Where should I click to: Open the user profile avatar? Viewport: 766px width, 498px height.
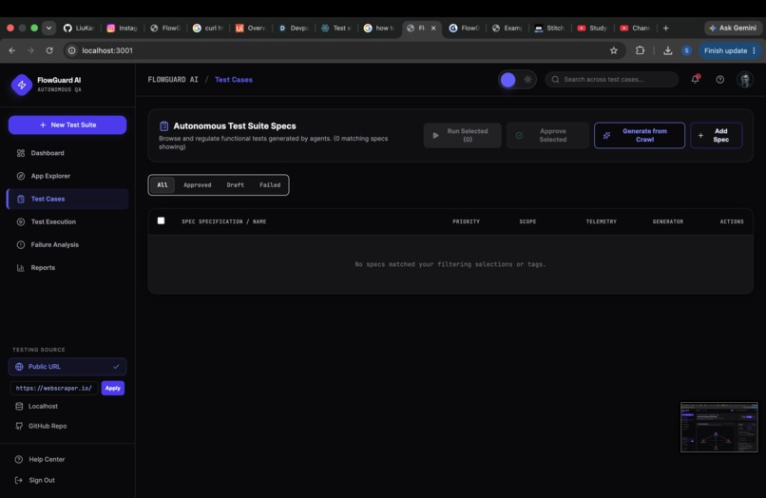click(x=745, y=80)
